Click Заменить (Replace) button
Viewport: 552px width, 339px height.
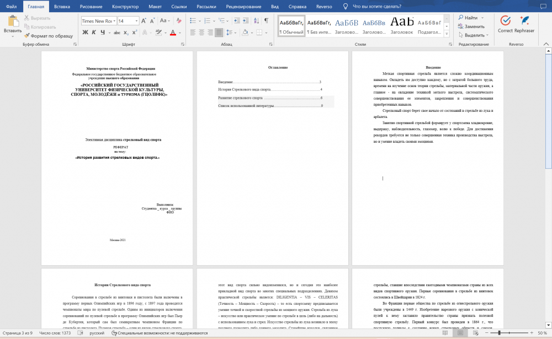[x=471, y=26]
